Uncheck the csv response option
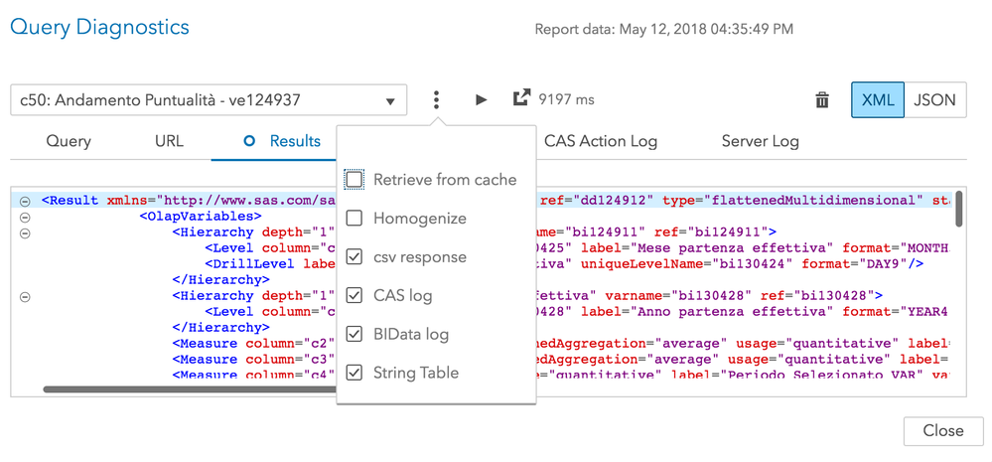992x462 pixels. tap(354, 257)
